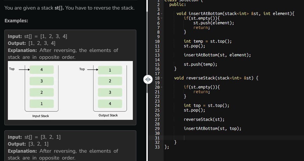Click the 'Top' label beside Output Stack

tap(82, 69)
